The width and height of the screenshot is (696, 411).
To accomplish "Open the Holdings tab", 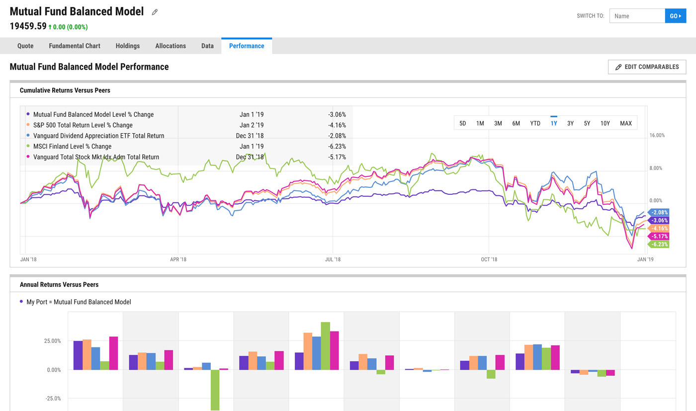I will [x=127, y=46].
